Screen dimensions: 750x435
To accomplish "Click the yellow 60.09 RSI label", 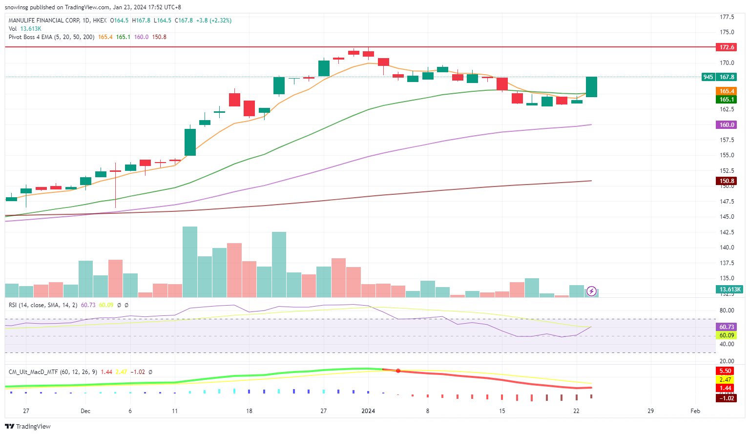I will click(727, 335).
